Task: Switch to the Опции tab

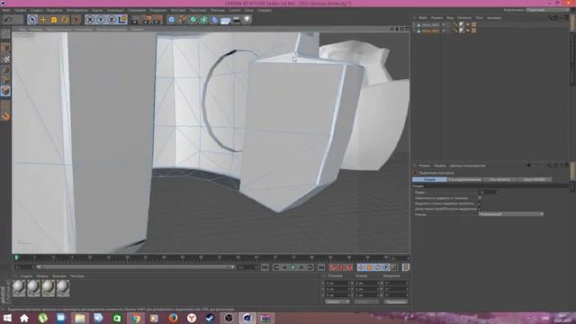Action: [429, 180]
